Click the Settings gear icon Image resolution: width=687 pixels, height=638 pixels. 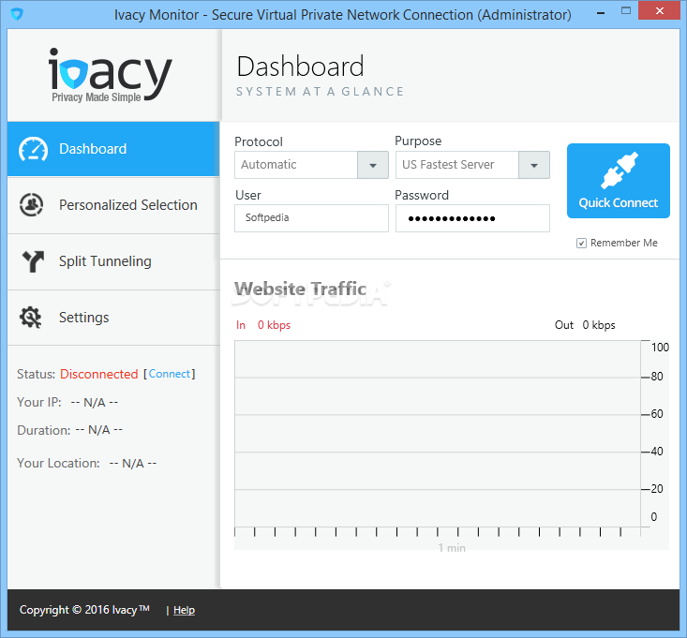tap(31, 317)
